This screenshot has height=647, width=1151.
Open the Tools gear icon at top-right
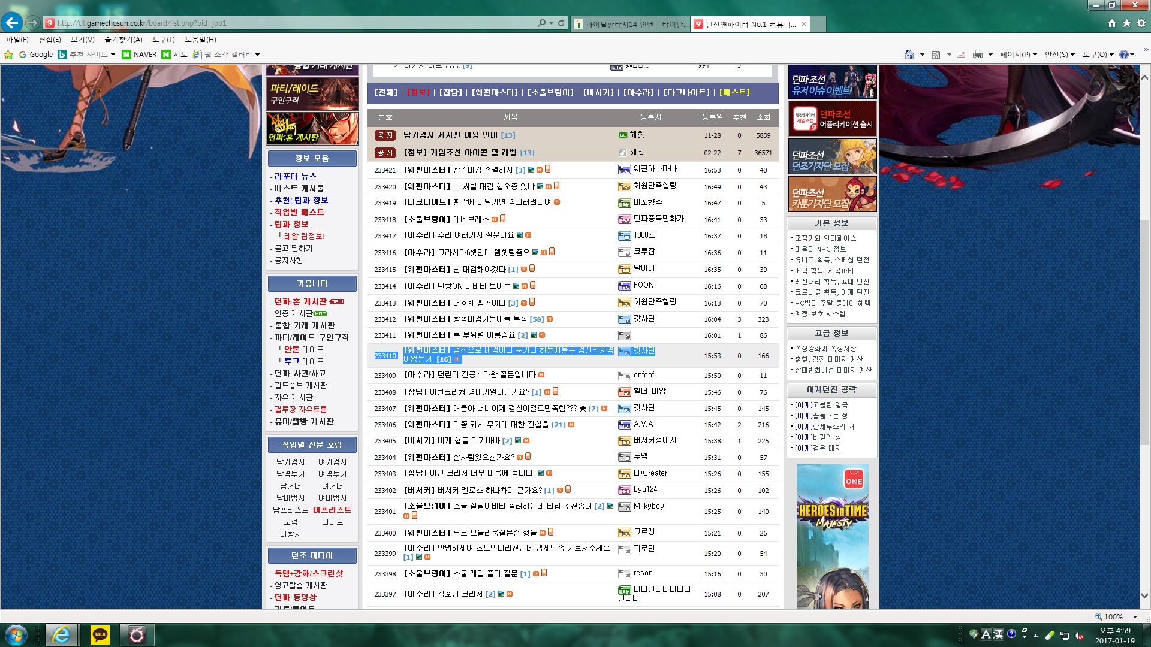pyautogui.click(x=1141, y=23)
